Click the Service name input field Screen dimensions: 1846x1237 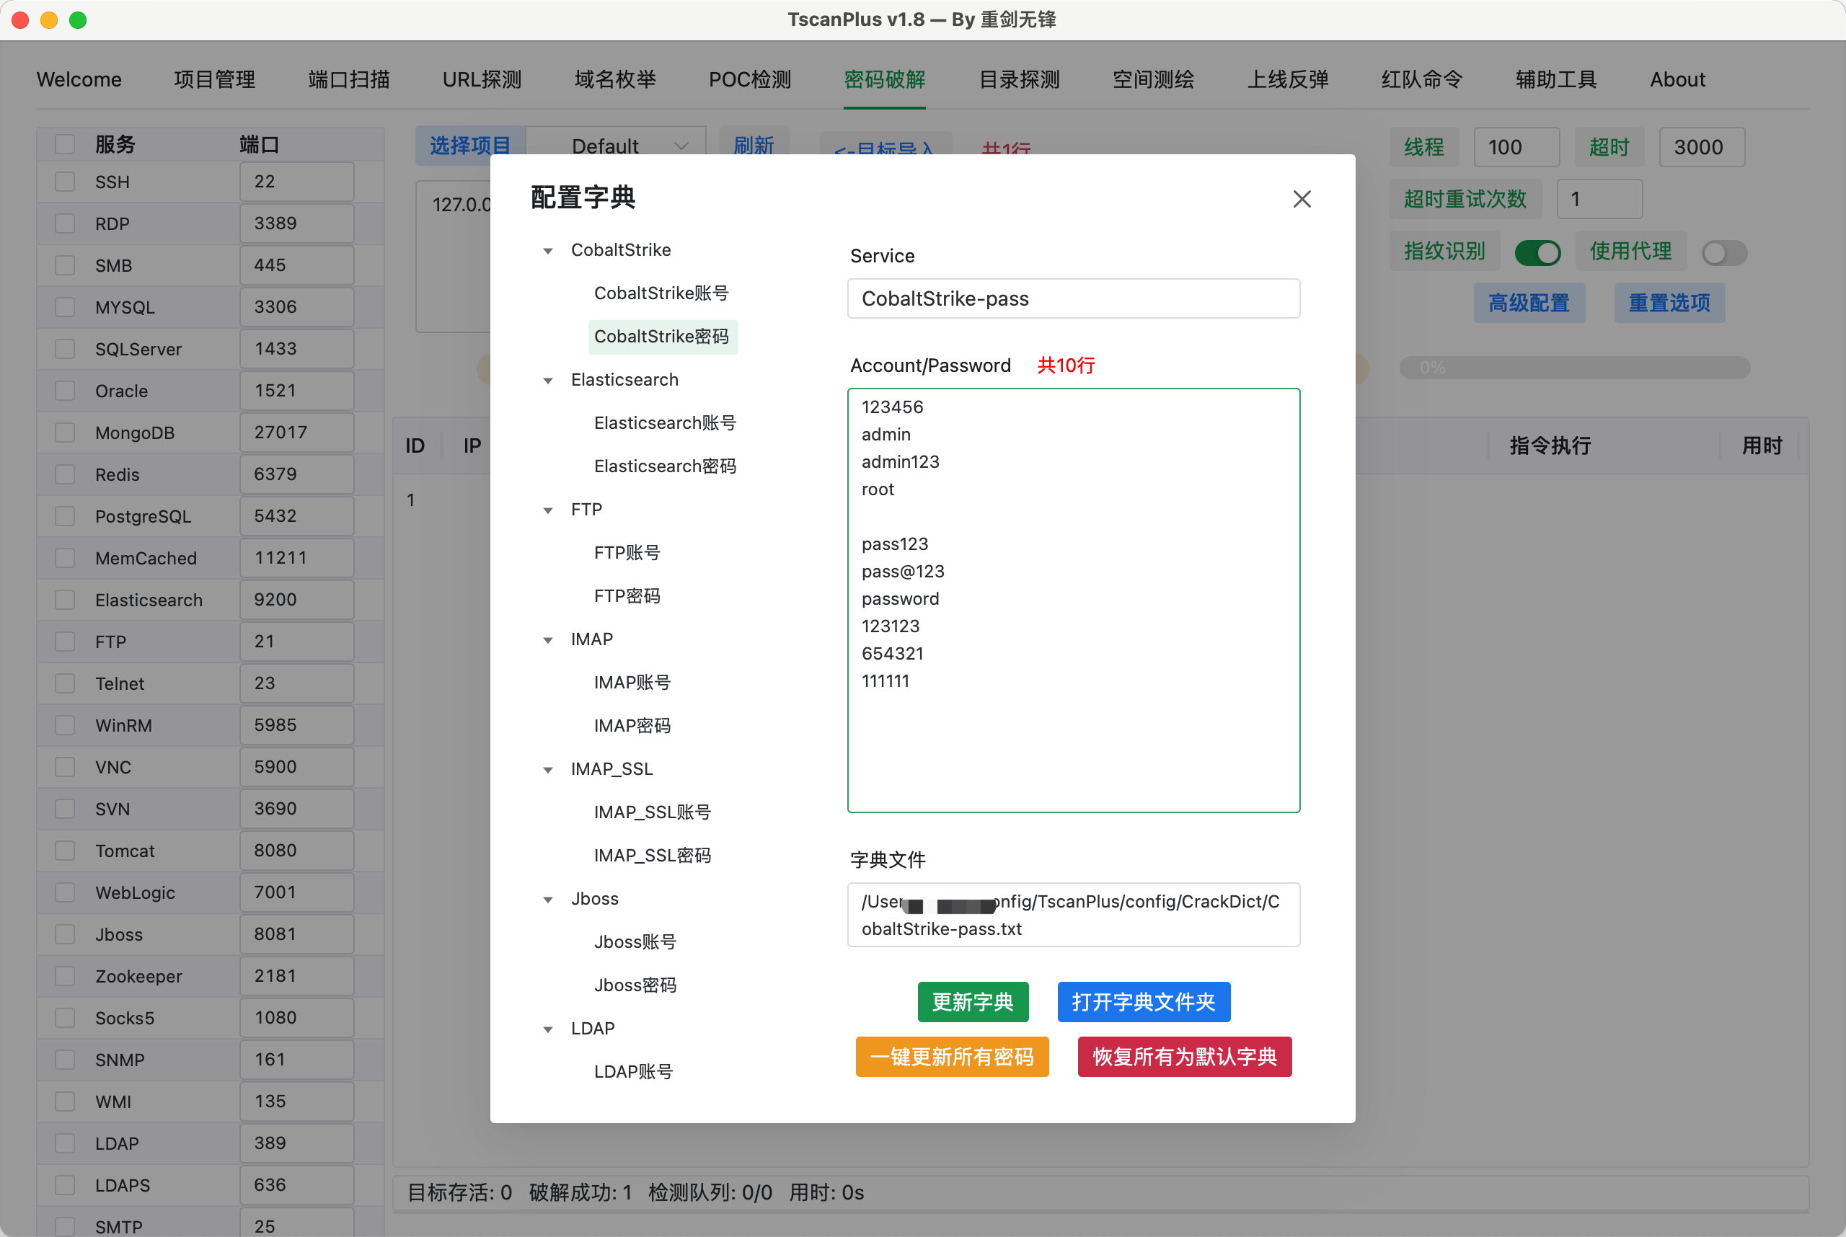coord(1072,299)
